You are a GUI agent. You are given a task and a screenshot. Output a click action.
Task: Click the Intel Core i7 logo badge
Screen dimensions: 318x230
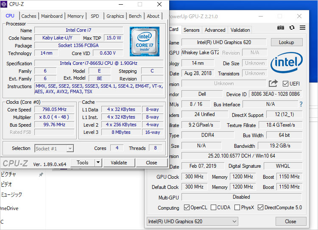[145, 42]
